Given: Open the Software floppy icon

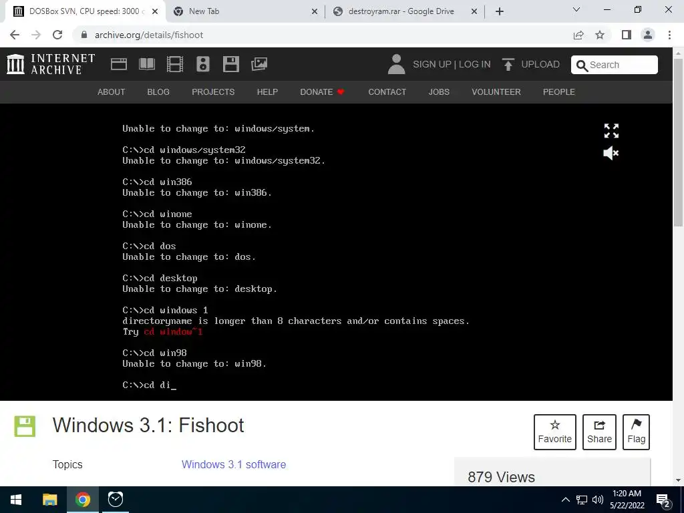Looking at the screenshot, I should [230, 64].
